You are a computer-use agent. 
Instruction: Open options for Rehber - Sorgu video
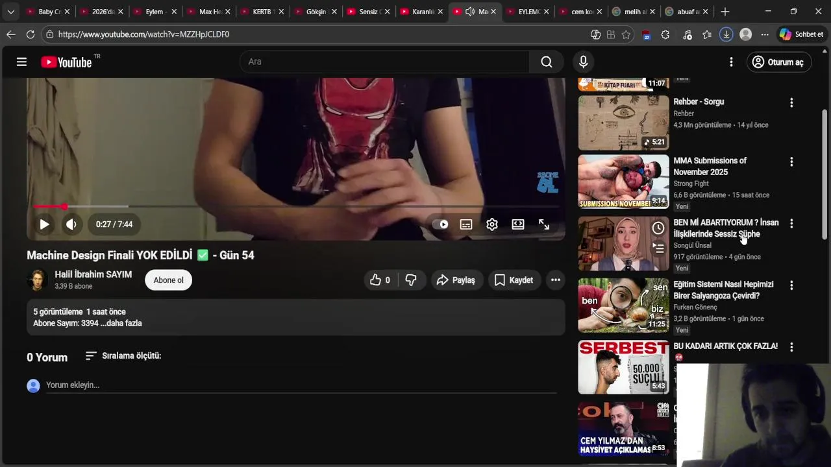(791, 102)
